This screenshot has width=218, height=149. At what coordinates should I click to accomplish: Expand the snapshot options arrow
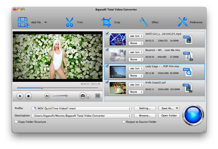[88, 97]
